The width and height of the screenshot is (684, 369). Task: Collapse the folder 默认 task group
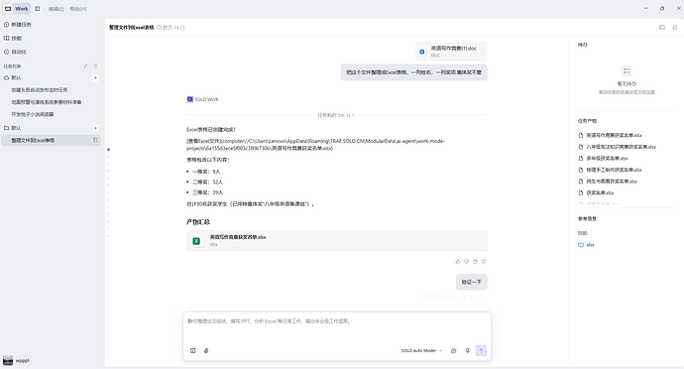[x=12, y=128]
